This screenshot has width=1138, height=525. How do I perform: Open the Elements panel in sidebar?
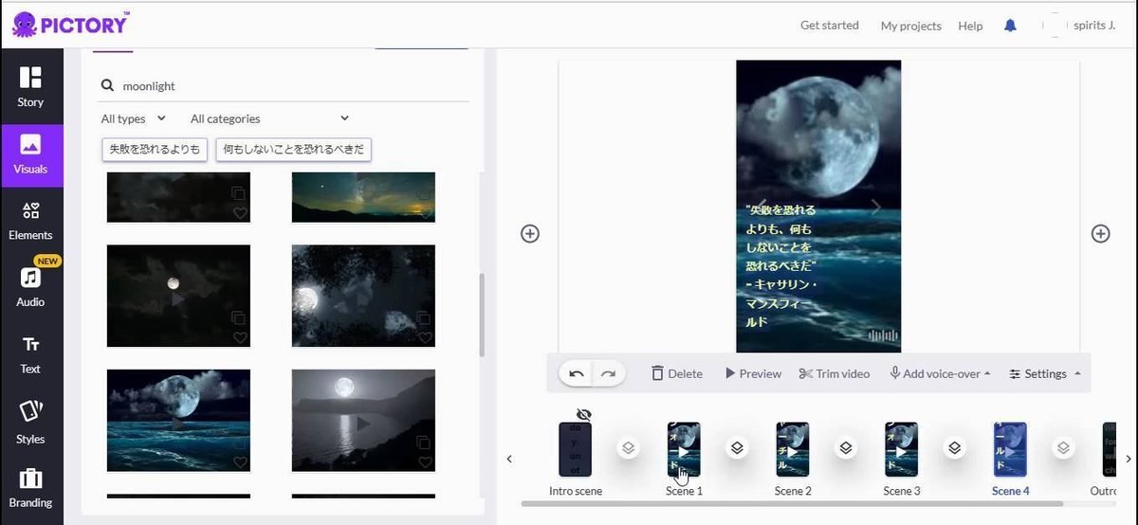pos(30,222)
